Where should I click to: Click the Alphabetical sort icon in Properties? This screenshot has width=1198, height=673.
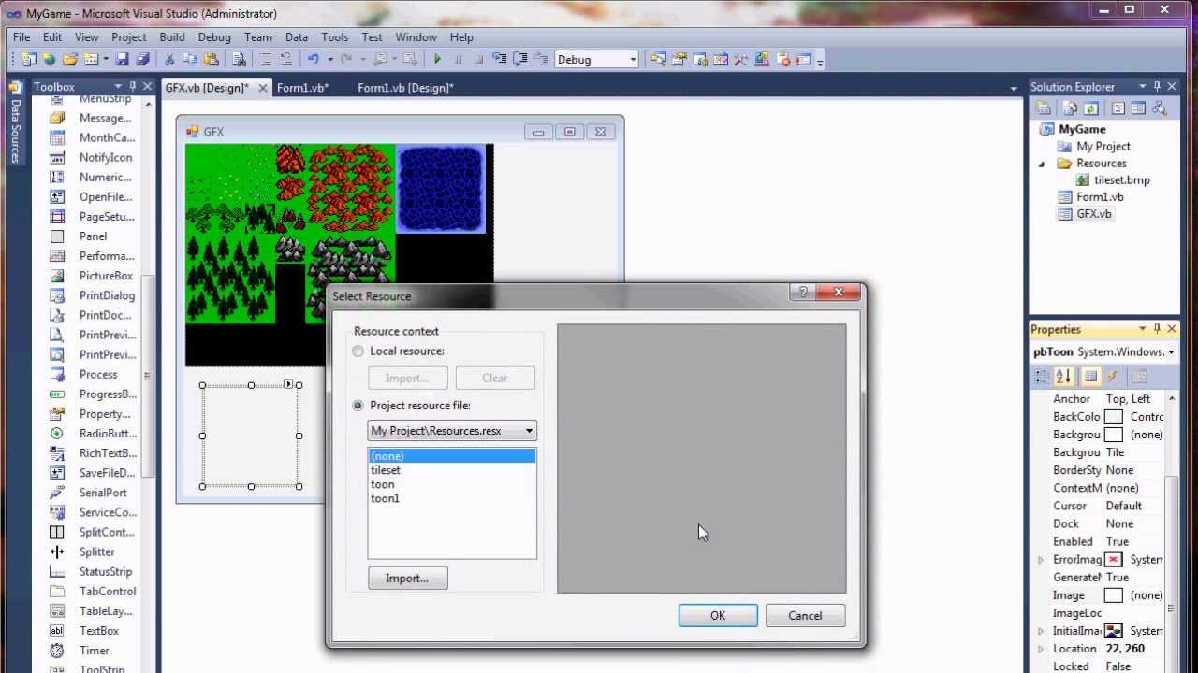[x=1063, y=376]
